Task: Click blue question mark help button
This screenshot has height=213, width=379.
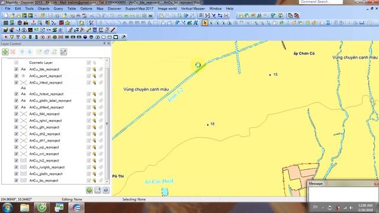Action: [x=106, y=191]
